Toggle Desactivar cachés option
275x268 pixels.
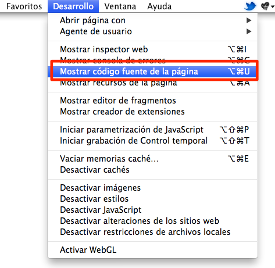point(153,170)
